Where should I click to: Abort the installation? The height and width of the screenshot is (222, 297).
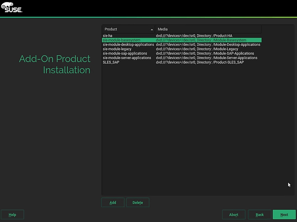pos(234,215)
